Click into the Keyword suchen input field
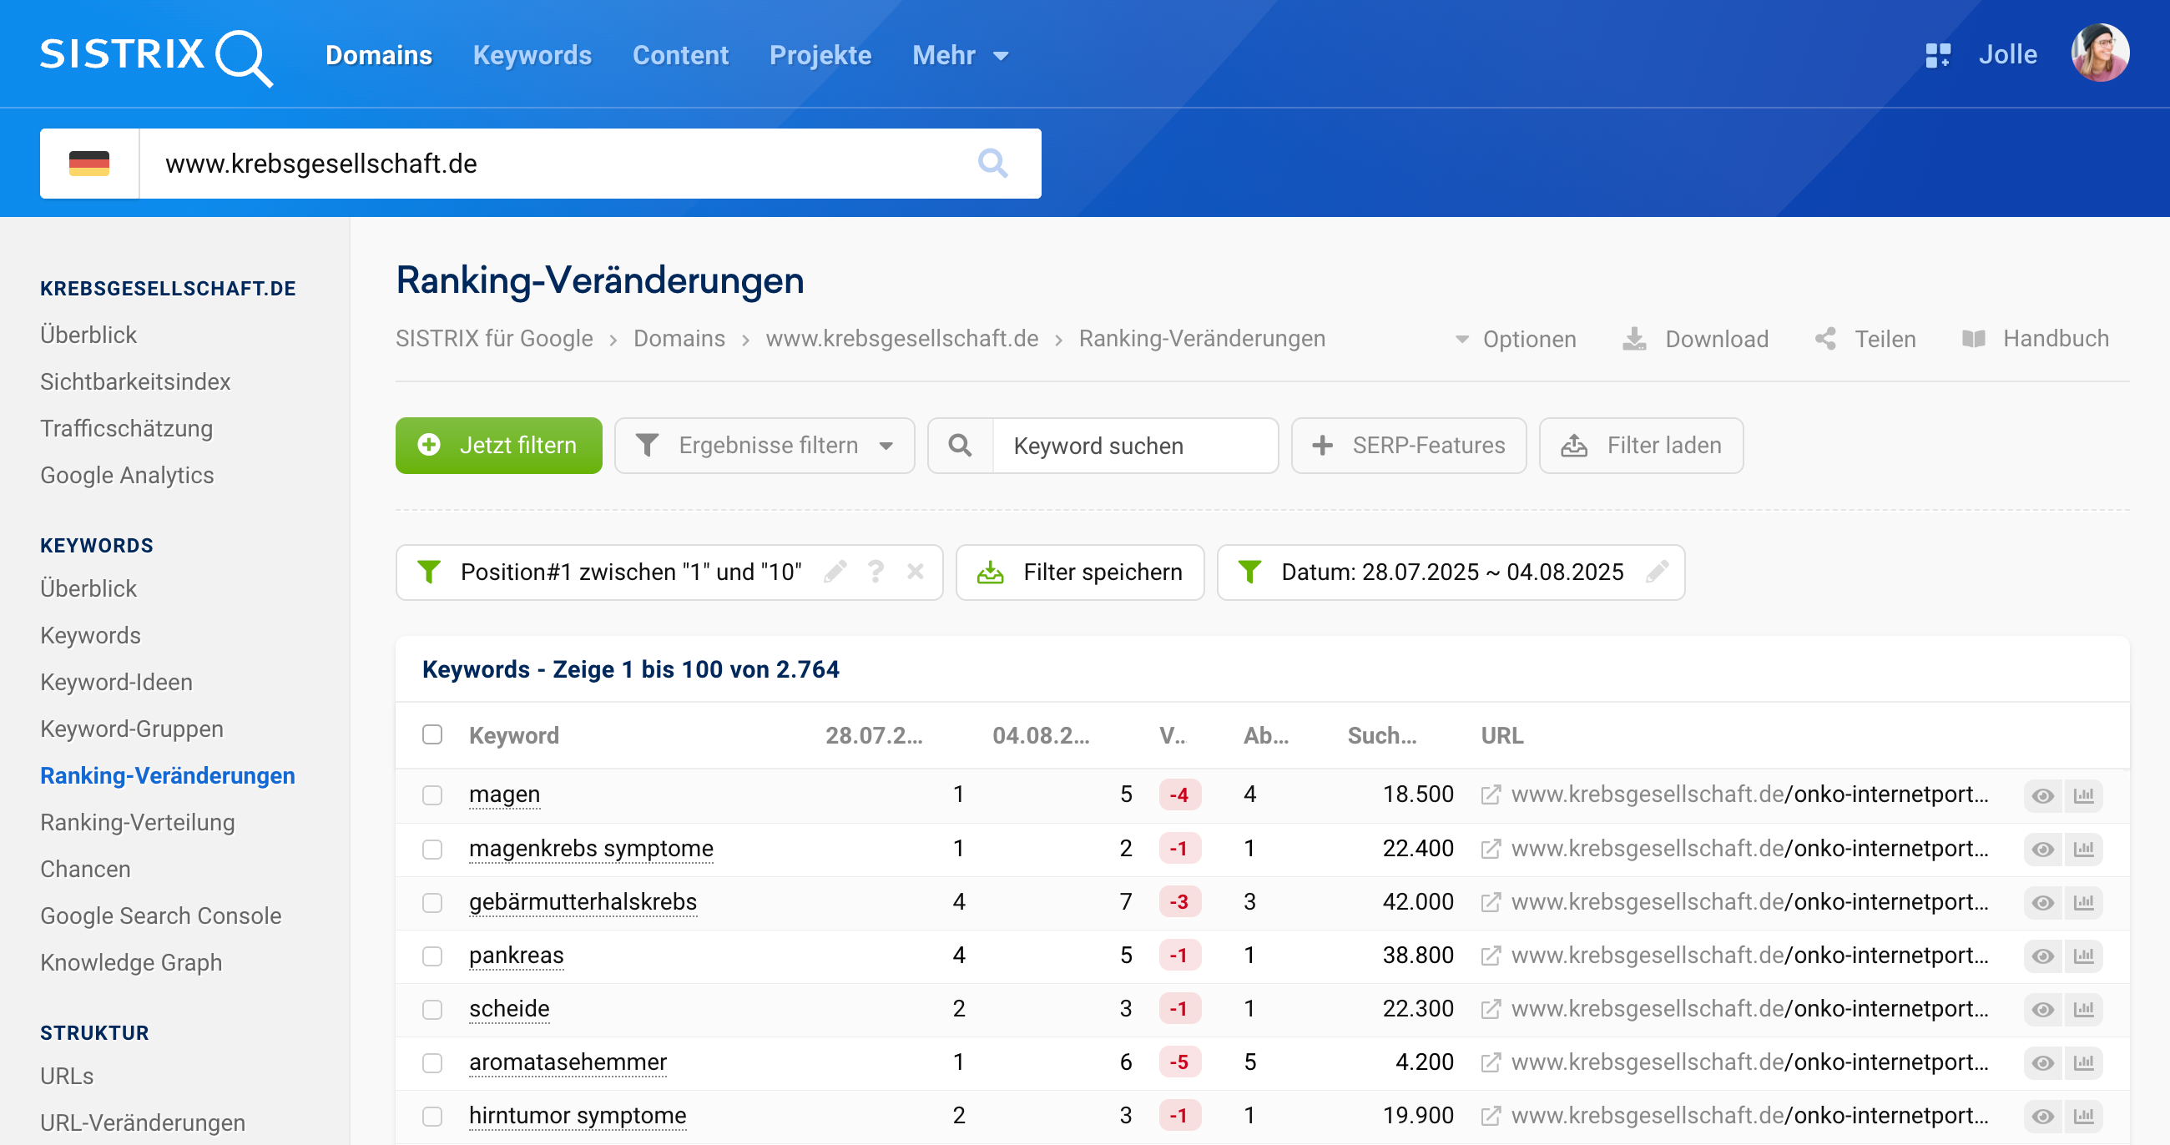This screenshot has width=2170, height=1145. (x=1133, y=445)
